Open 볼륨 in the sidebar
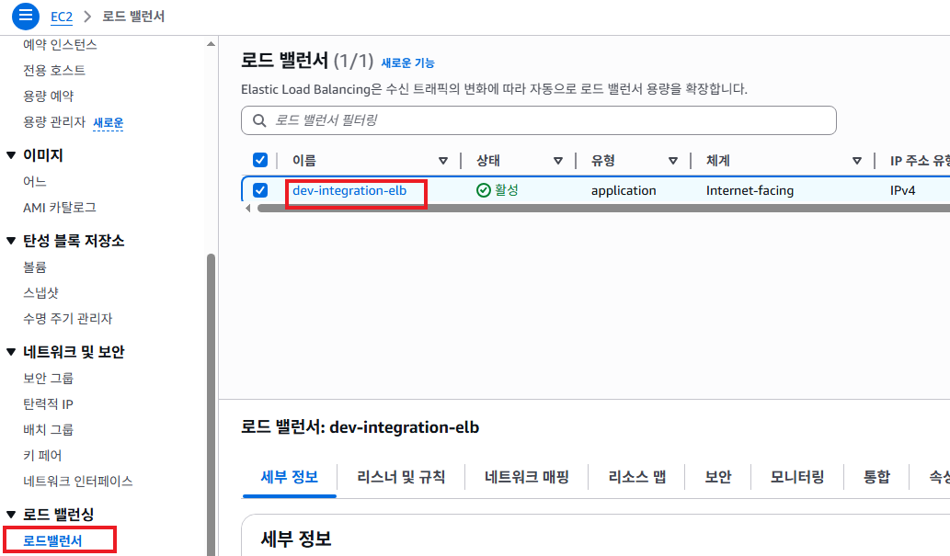 click(35, 267)
